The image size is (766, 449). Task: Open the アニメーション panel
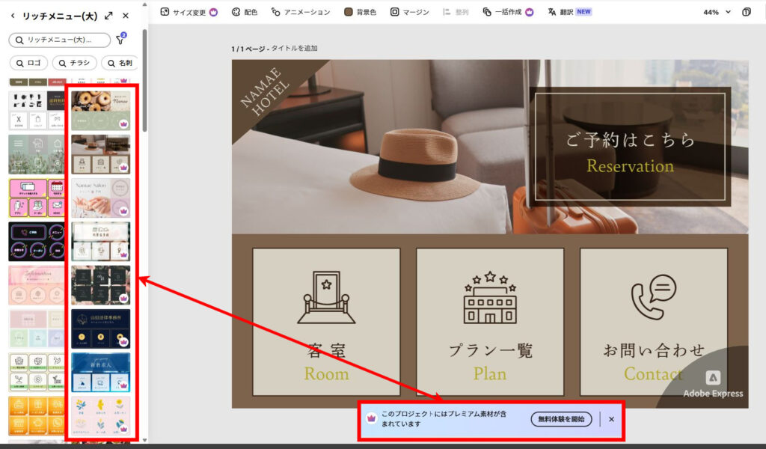click(301, 12)
